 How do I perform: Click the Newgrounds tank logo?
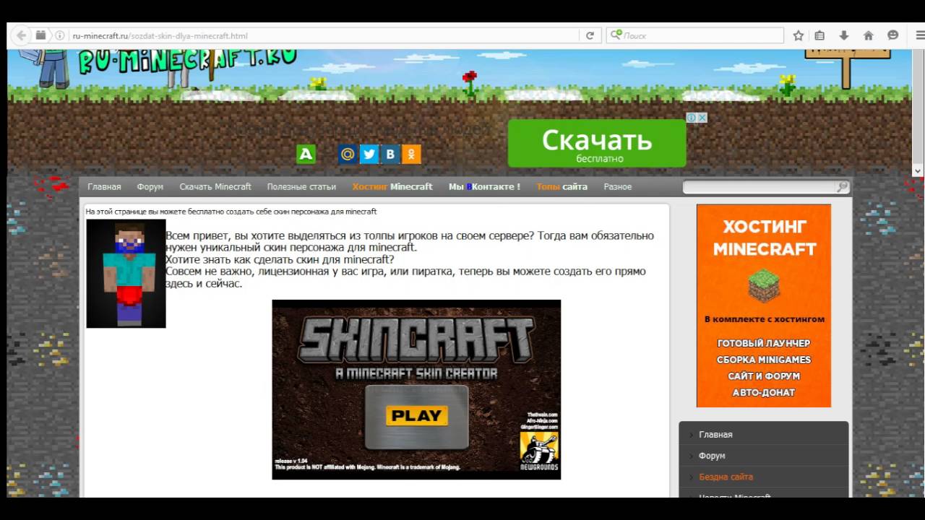539,451
